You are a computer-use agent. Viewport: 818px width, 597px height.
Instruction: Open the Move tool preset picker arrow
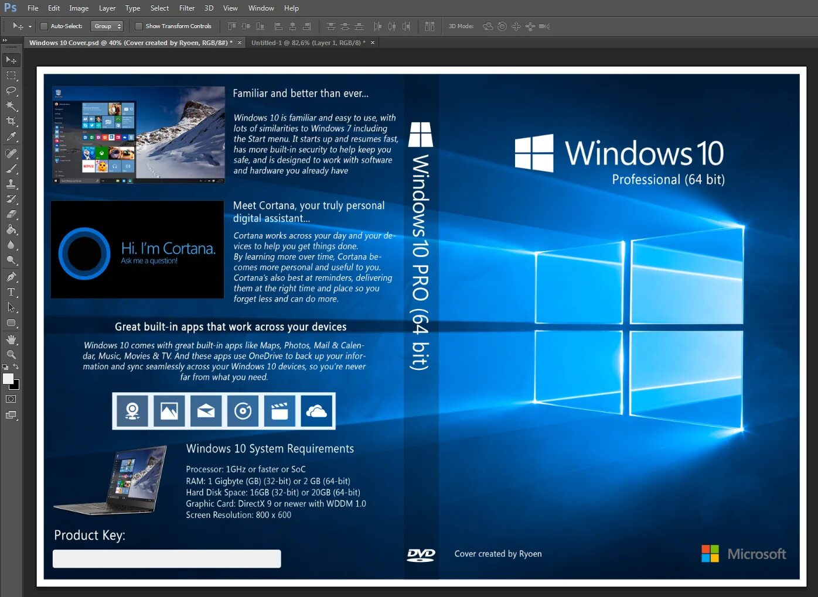click(30, 26)
